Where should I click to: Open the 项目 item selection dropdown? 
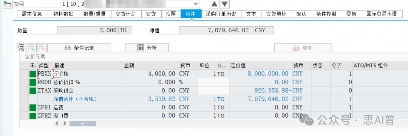pyautogui.click(x=195, y=4)
